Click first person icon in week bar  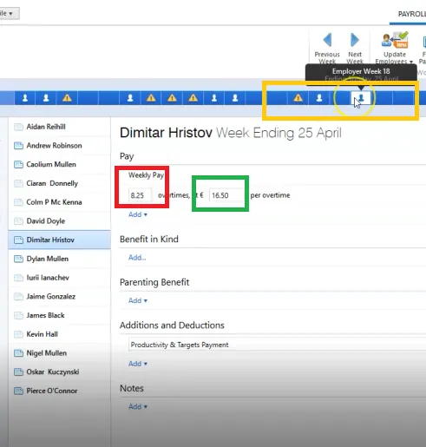tap(25, 98)
